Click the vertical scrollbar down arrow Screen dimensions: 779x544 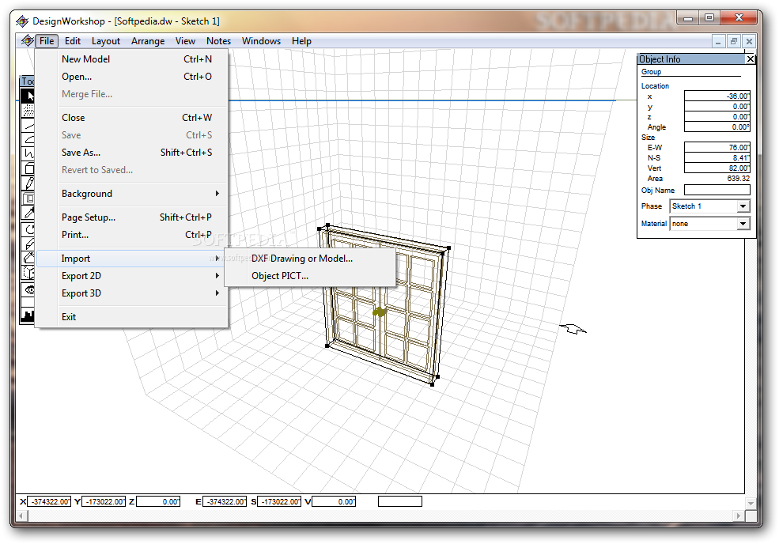tap(751, 503)
